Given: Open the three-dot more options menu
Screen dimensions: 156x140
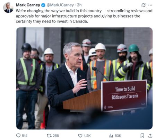Looking at the screenshot, I should coord(150,5).
